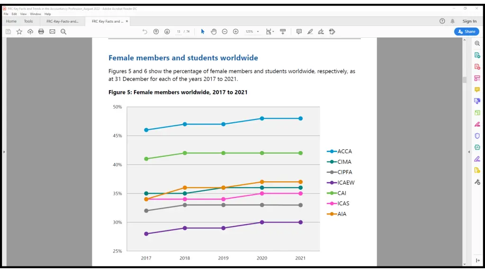Click the page number input field

[179, 32]
